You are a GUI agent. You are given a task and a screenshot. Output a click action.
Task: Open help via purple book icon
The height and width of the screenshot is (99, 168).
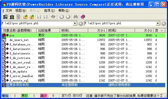click(x=83, y=17)
